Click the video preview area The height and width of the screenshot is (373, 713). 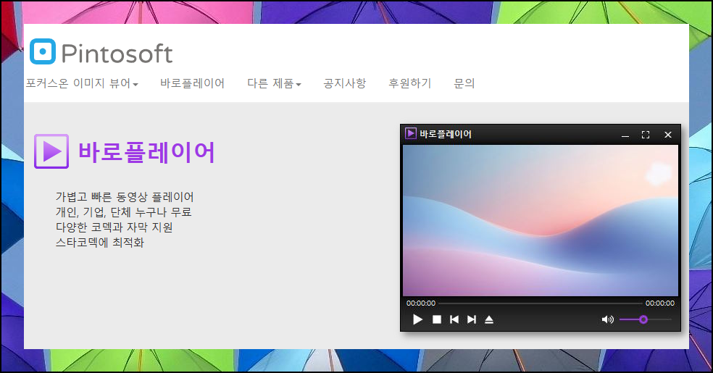coord(541,221)
